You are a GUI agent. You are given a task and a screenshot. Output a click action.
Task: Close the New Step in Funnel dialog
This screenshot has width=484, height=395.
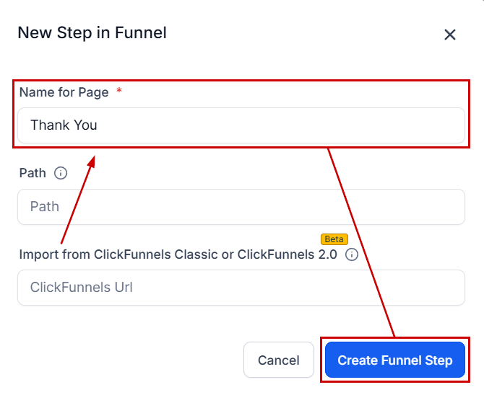tap(450, 35)
